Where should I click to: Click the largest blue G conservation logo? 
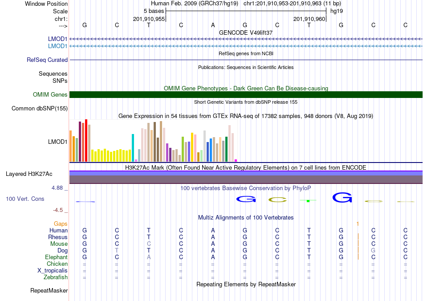pyautogui.click(x=342, y=197)
